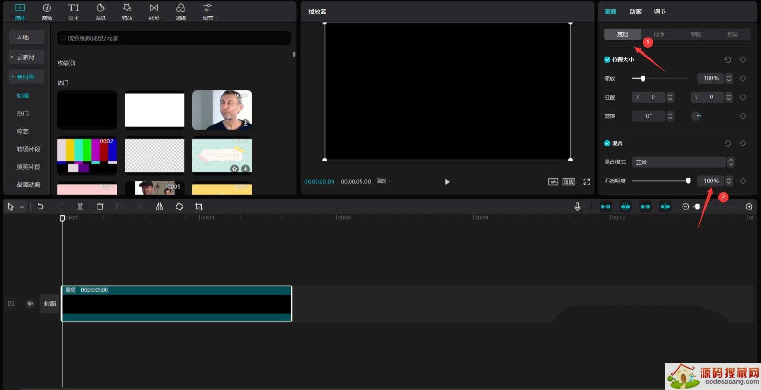Viewport: 761px width, 390px height.
Task: Expand the 云素材 sidebar section
Action: 26,57
